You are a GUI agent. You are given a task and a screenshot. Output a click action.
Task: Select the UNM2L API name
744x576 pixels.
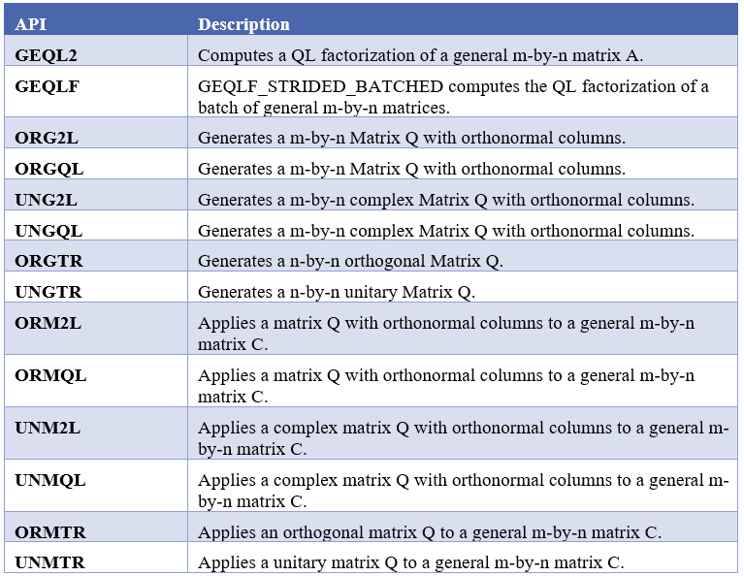tap(49, 428)
